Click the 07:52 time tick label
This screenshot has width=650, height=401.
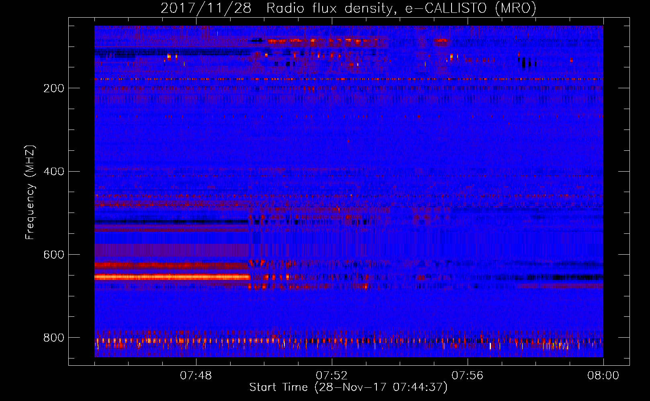[x=332, y=376]
